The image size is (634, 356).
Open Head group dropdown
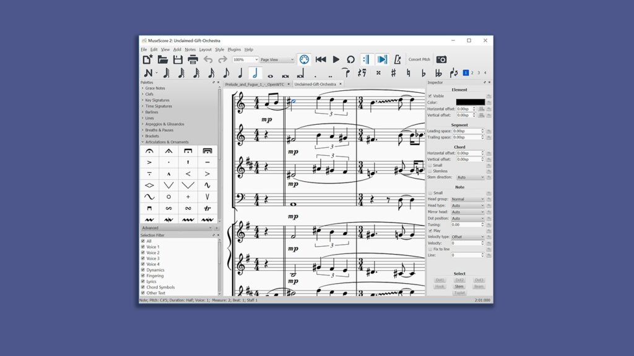[x=467, y=200]
